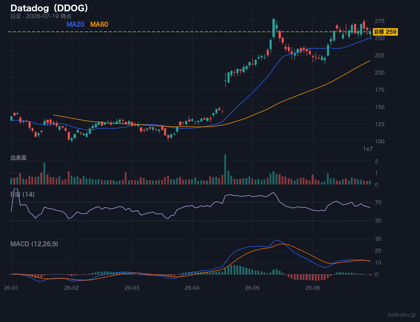This screenshot has width=420, height=322.
Task: Click the 26-05 date axis label
Action: click(x=252, y=288)
